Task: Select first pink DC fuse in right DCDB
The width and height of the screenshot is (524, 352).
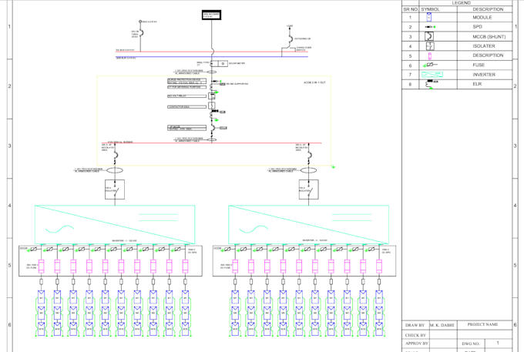Action: (x=235, y=267)
